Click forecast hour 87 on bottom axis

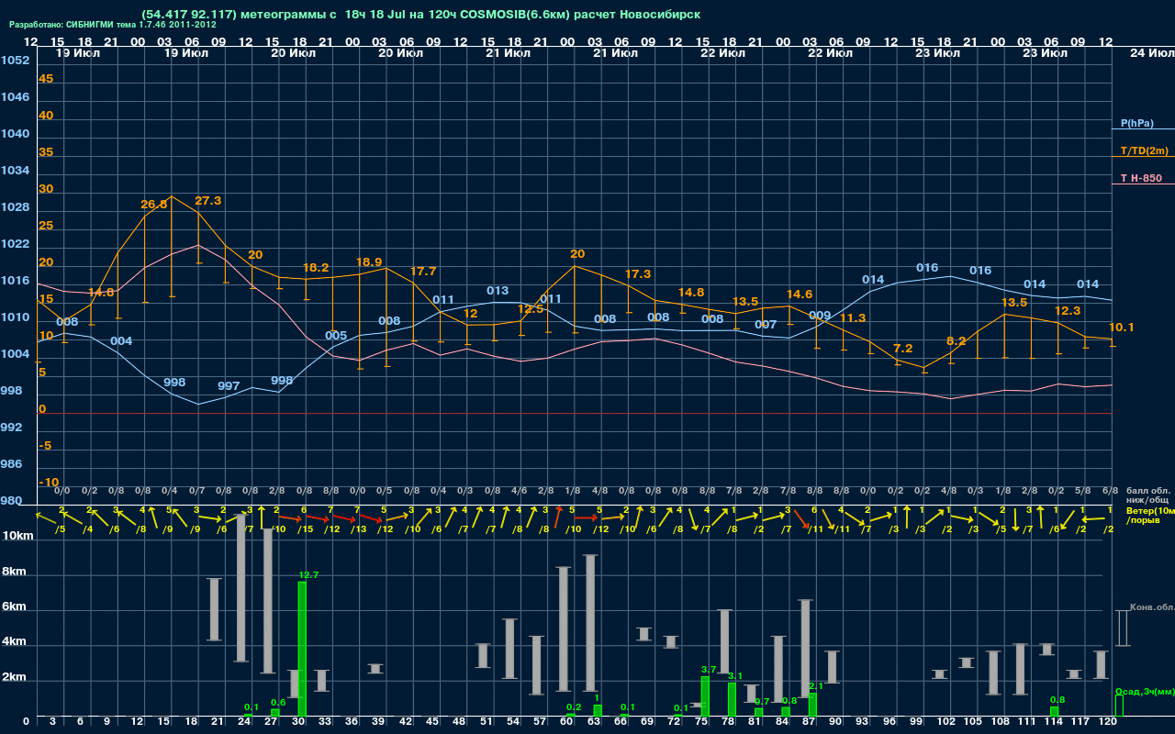809,723
